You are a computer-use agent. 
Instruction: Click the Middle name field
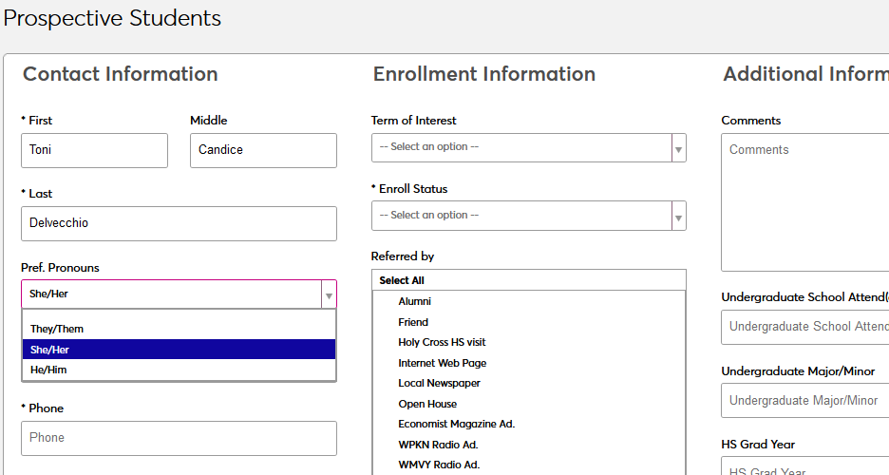(x=263, y=150)
